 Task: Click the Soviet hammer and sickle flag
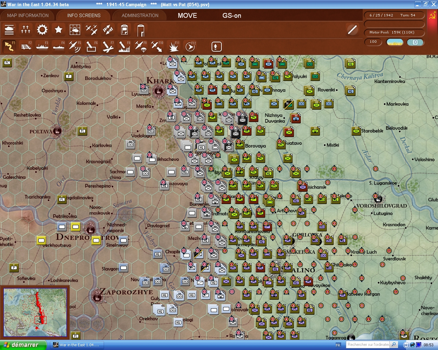coord(432,16)
